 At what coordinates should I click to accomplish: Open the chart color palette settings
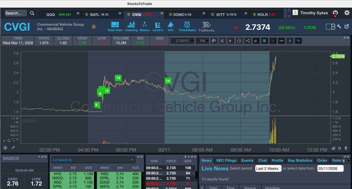point(214,41)
